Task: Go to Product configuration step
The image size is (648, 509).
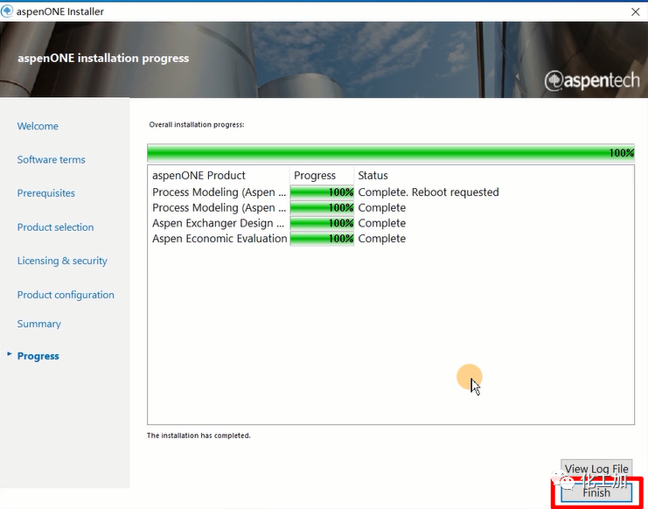Action: pyautogui.click(x=66, y=295)
